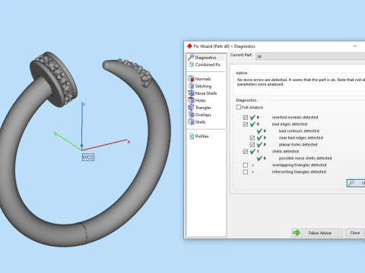Open the Holes fix icon
The width and height of the screenshot is (365, 273).
click(191, 100)
